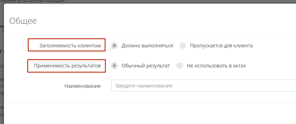This screenshot has height=124, width=296.
Task: Select the 'Должно выполняться' radio button
Action: 114,46
